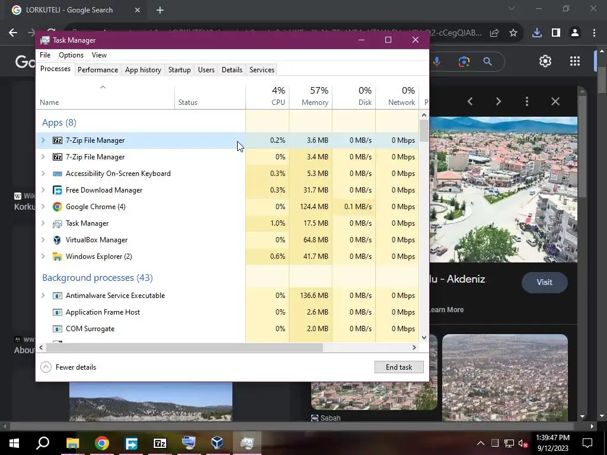This screenshot has width=607, height=455.
Task: Open the Options menu
Action: (x=71, y=55)
